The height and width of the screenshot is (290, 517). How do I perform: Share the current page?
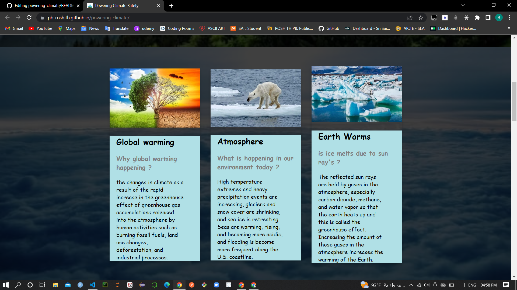(x=410, y=17)
